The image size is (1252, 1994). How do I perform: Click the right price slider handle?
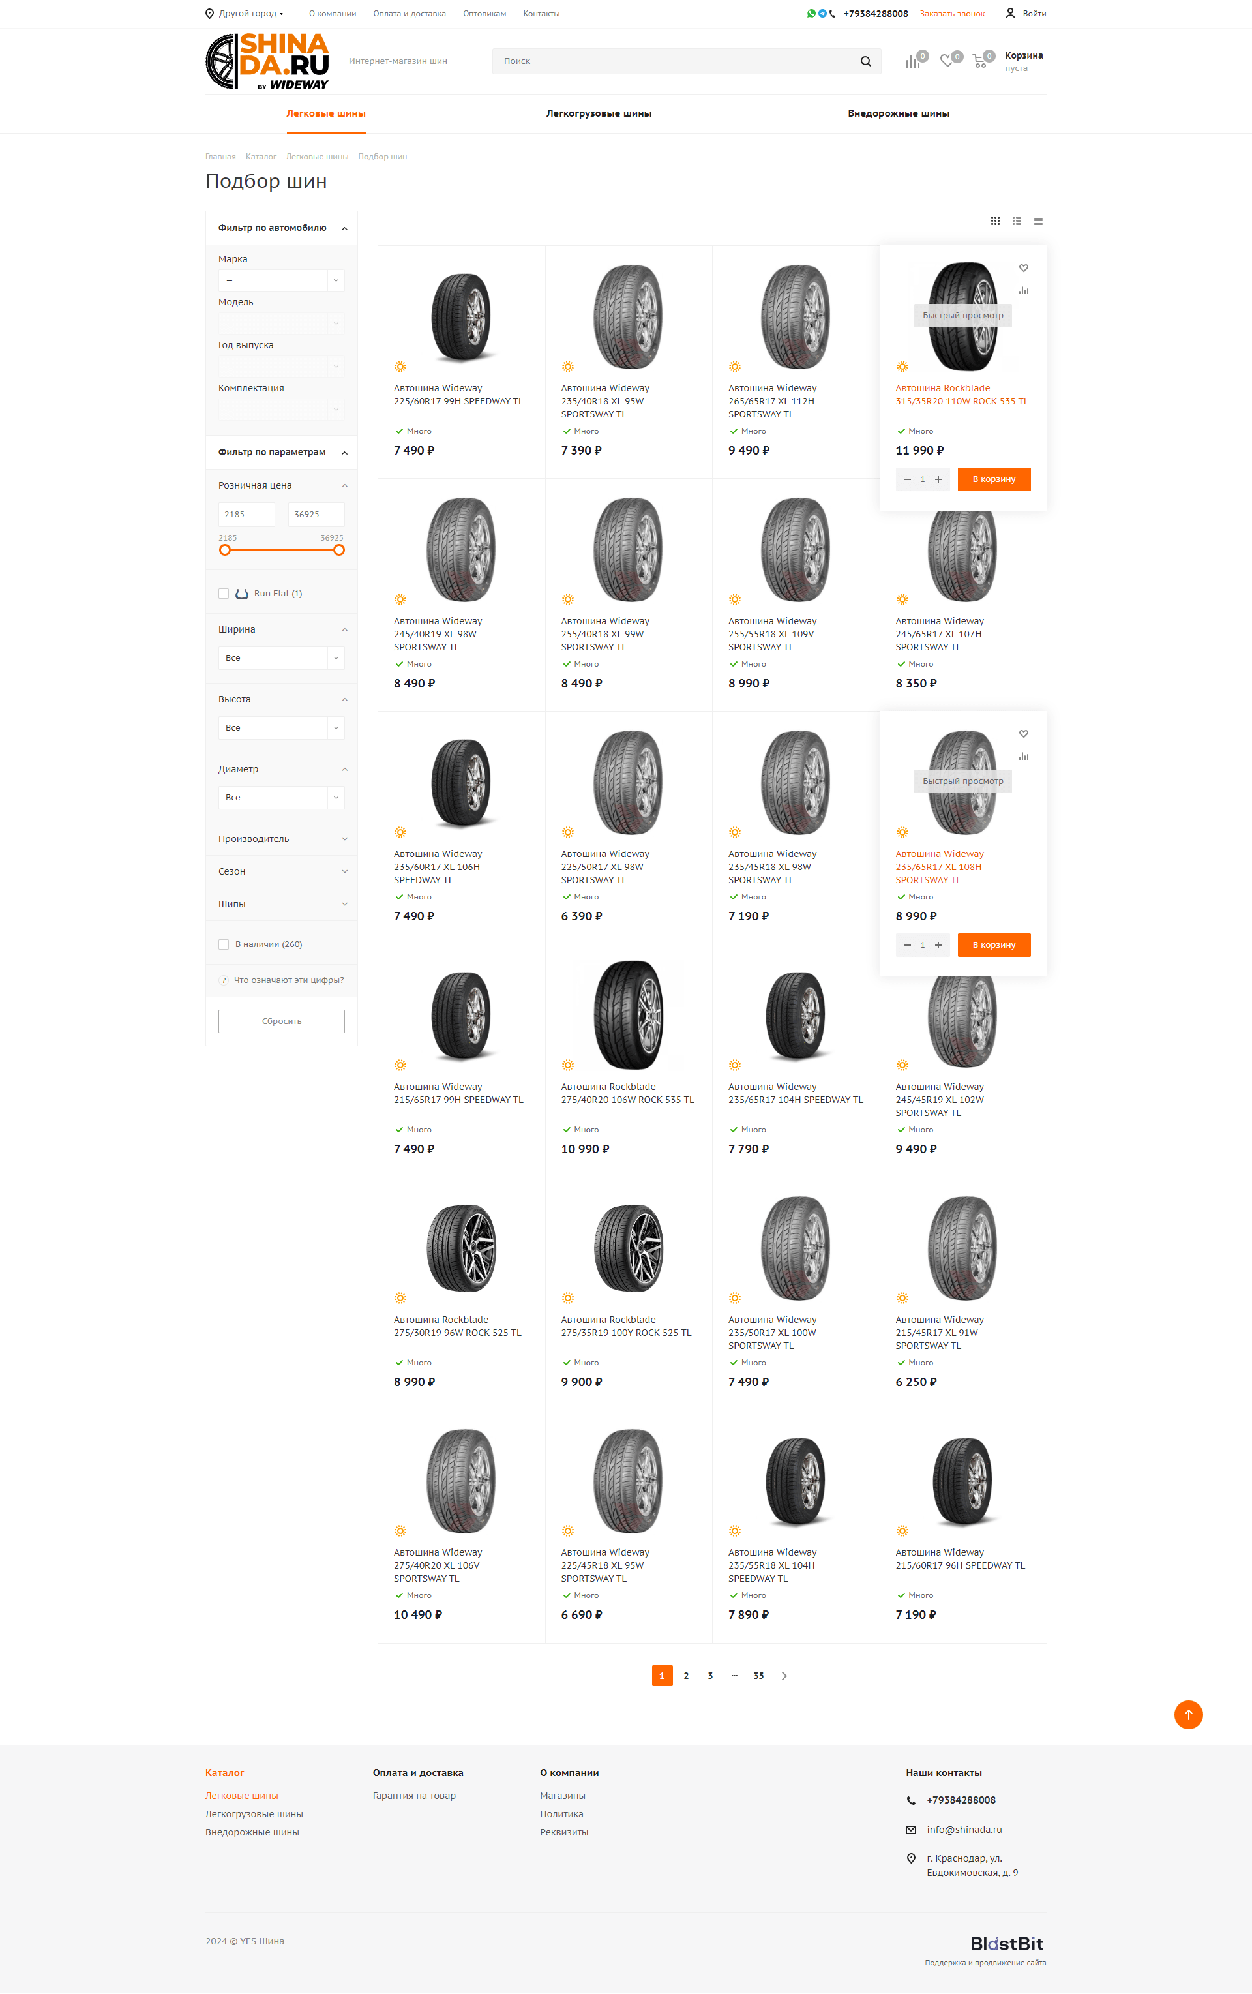pyautogui.click(x=338, y=550)
